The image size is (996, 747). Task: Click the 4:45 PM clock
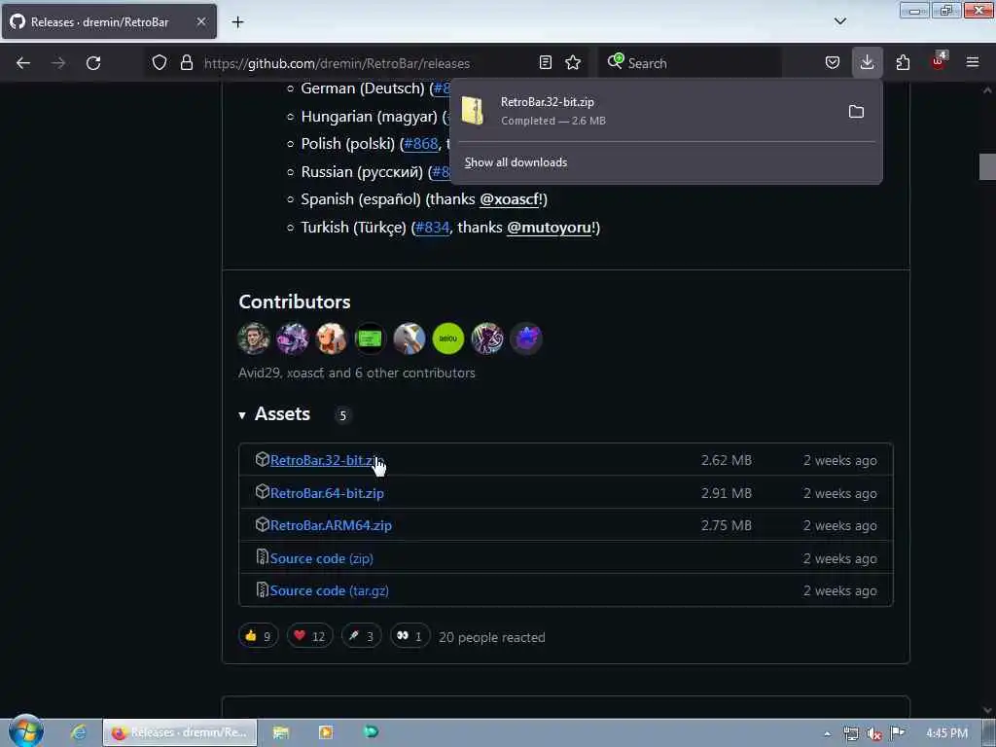[946, 733]
